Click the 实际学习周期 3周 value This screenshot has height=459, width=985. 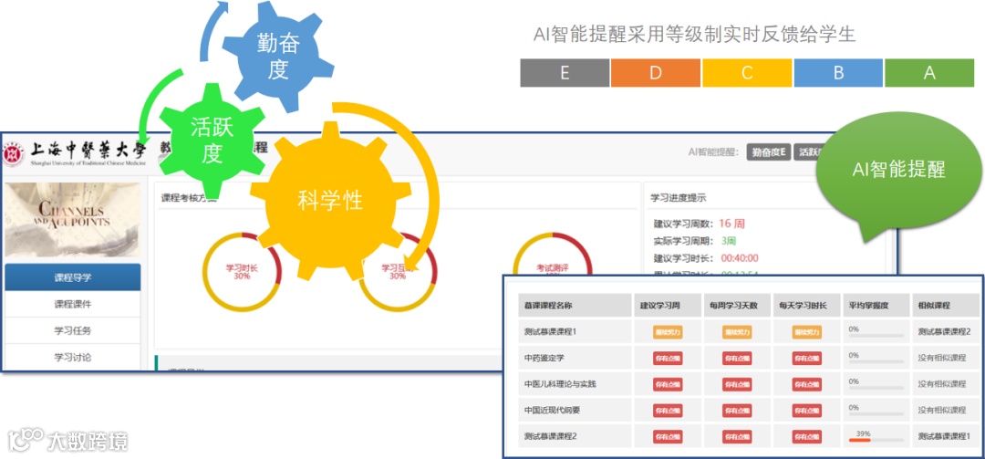[x=729, y=241]
